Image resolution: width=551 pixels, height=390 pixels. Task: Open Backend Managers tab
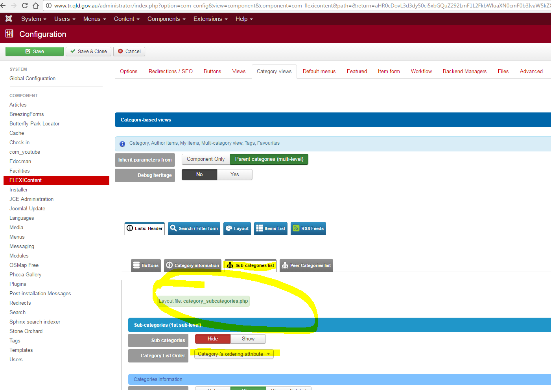pos(464,71)
